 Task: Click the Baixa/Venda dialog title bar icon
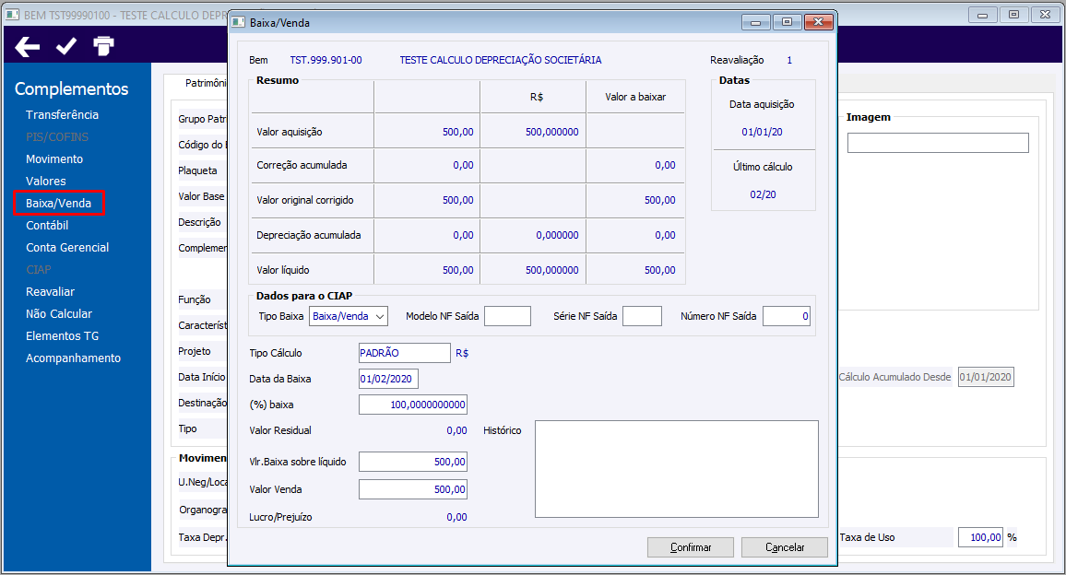point(238,22)
